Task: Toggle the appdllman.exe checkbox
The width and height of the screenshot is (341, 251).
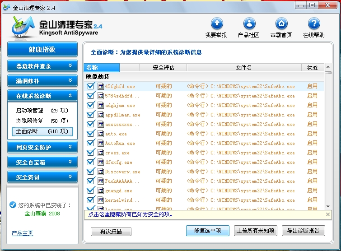Action: point(90,115)
